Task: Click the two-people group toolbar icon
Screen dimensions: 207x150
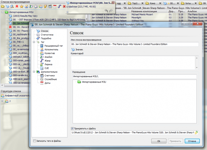Action: coord(41,6)
